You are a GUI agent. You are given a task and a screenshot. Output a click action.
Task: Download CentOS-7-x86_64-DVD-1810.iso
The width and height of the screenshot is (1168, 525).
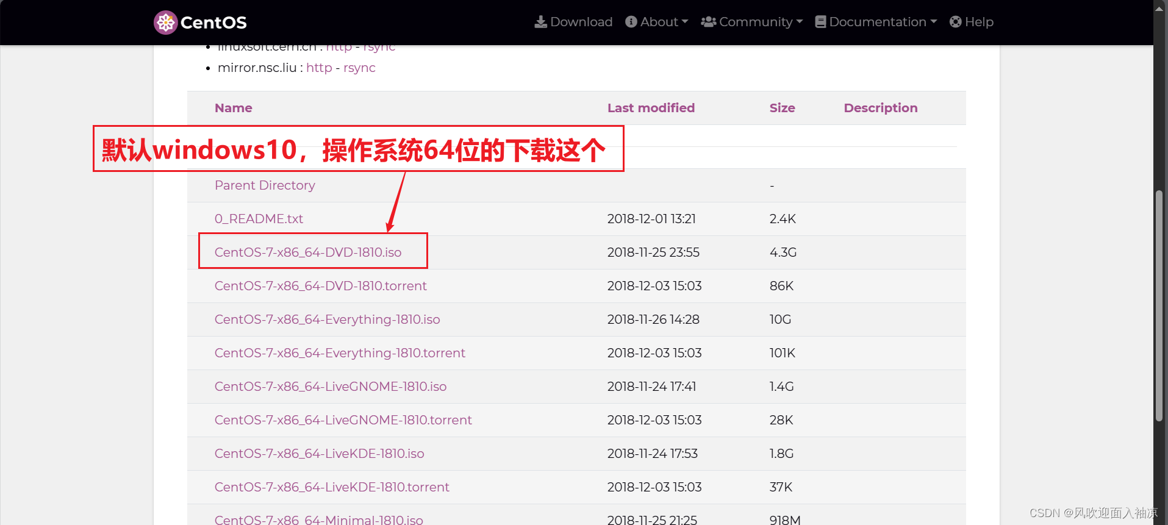tap(308, 252)
